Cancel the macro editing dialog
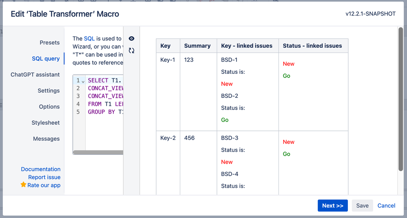Image resolution: width=407 pixels, height=218 pixels. (386, 205)
